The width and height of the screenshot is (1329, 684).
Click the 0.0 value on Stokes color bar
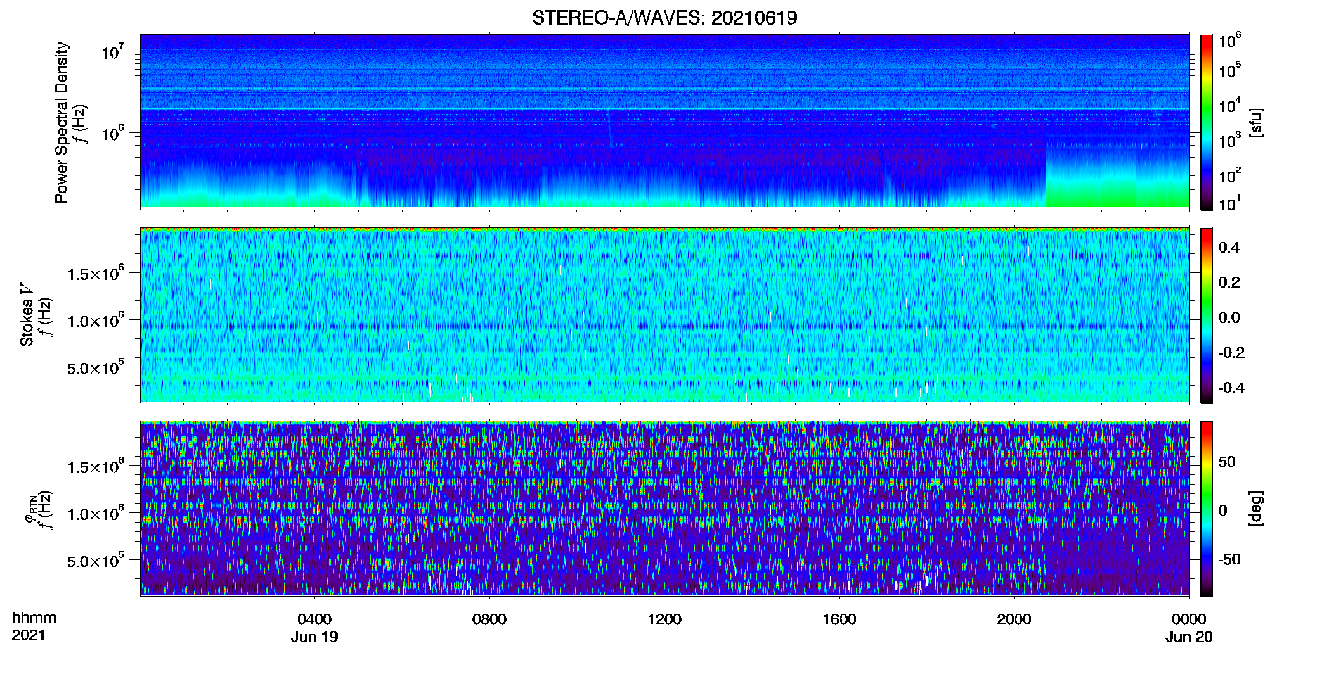1229,318
